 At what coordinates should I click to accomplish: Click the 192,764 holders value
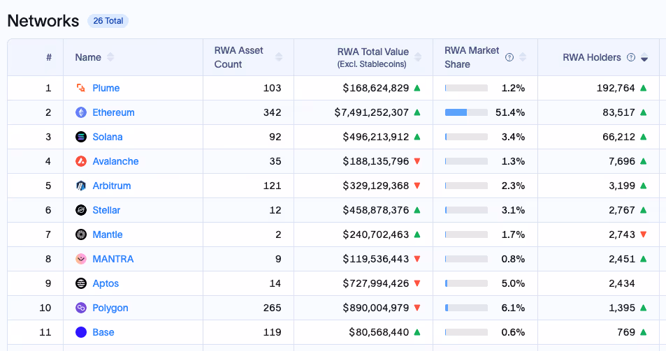616,88
